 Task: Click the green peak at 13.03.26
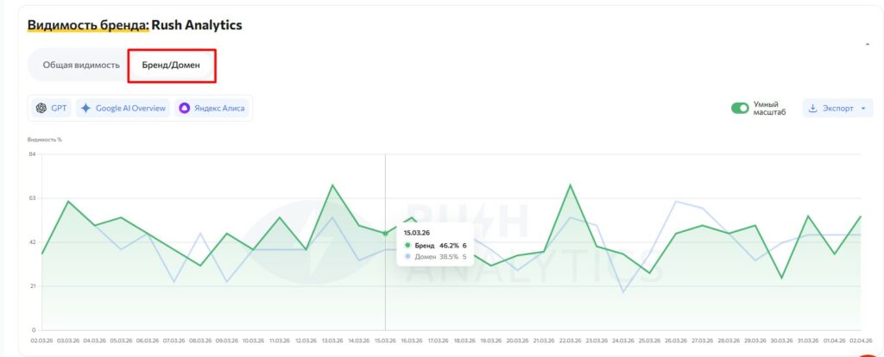click(331, 185)
